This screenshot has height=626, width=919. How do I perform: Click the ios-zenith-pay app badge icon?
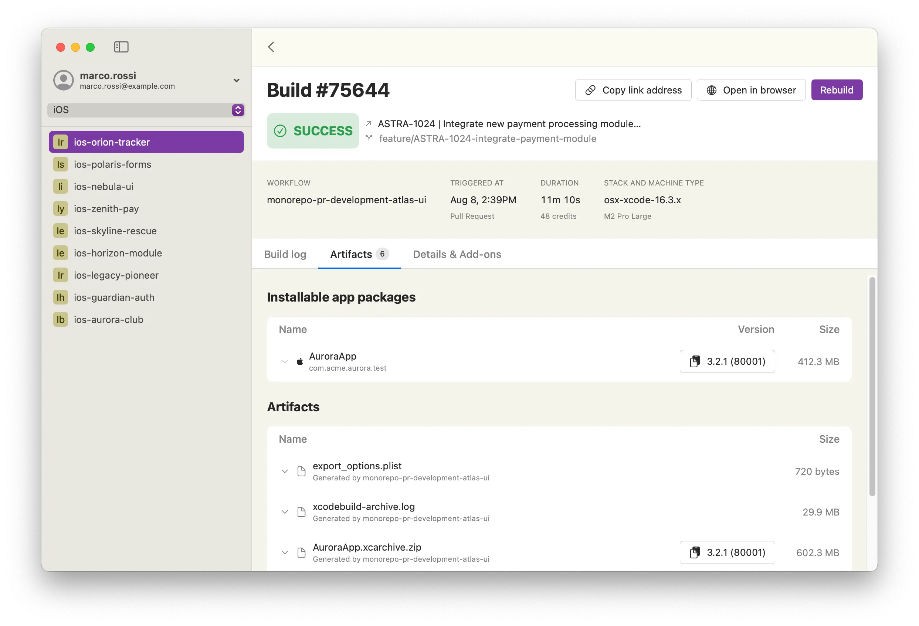click(61, 209)
